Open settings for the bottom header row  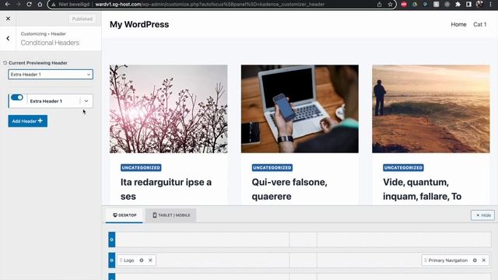pos(112,277)
